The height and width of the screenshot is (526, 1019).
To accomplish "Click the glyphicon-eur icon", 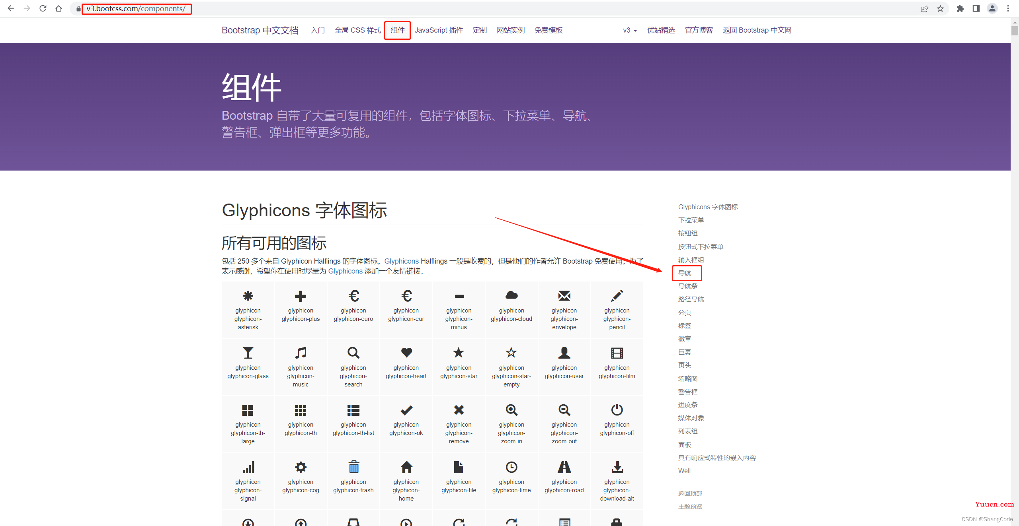I will [406, 296].
